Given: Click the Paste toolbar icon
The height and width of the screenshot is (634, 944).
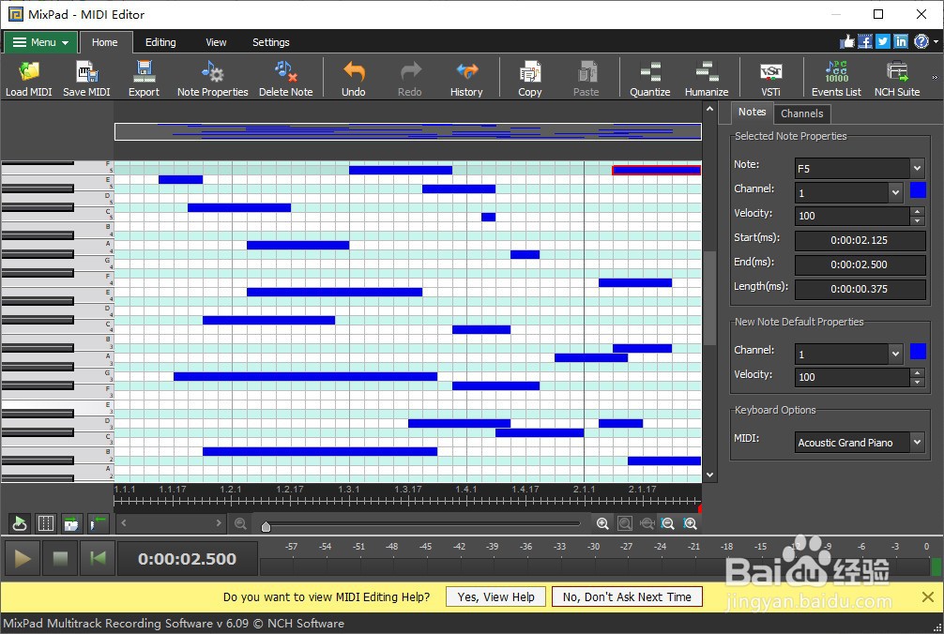Looking at the screenshot, I should click(x=586, y=78).
